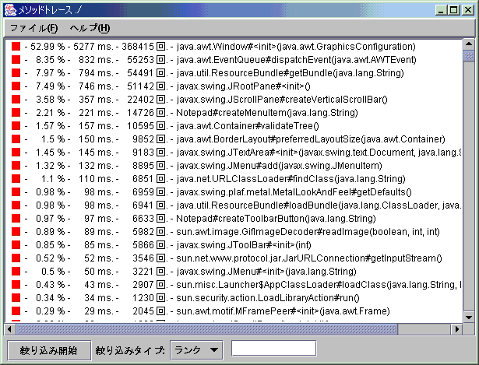Select the JToolBar#<init>(int) method text

(x=244, y=244)
